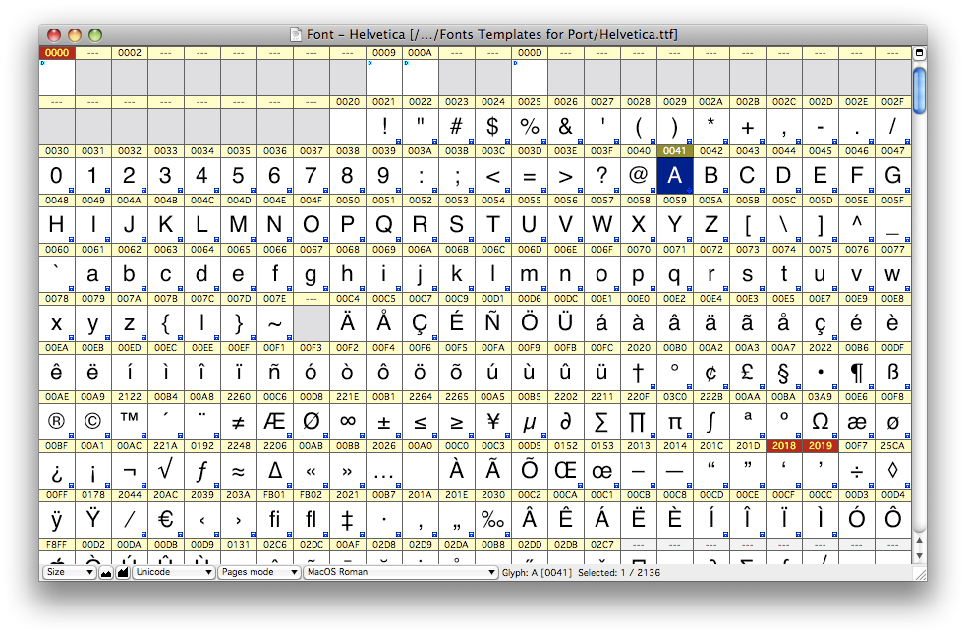Viewport: 966px width, 635px height.
Task: Click the scrollbar down arrow
Action: click(919, 556)
